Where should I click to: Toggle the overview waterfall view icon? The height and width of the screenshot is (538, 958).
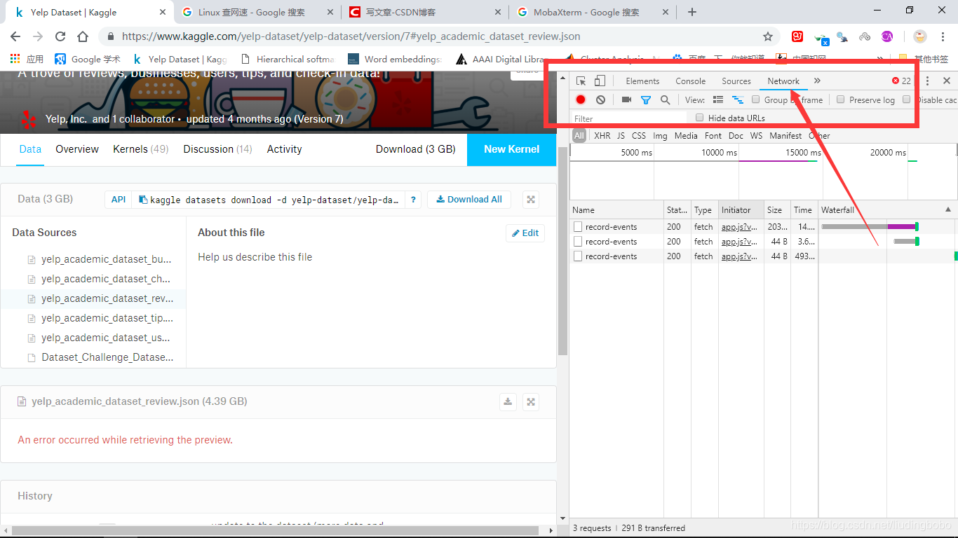738,99
